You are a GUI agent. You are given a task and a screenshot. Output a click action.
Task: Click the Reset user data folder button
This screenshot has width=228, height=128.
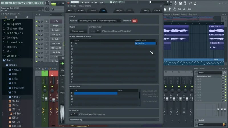click(x=92, y=31)
